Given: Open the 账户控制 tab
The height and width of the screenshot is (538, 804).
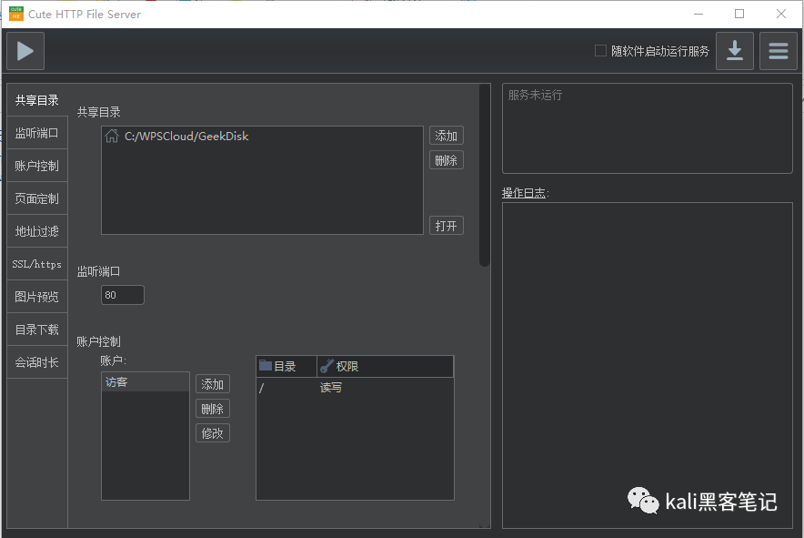Looking at the screenshot, I should pyautogui.click(x=37, y=166).
